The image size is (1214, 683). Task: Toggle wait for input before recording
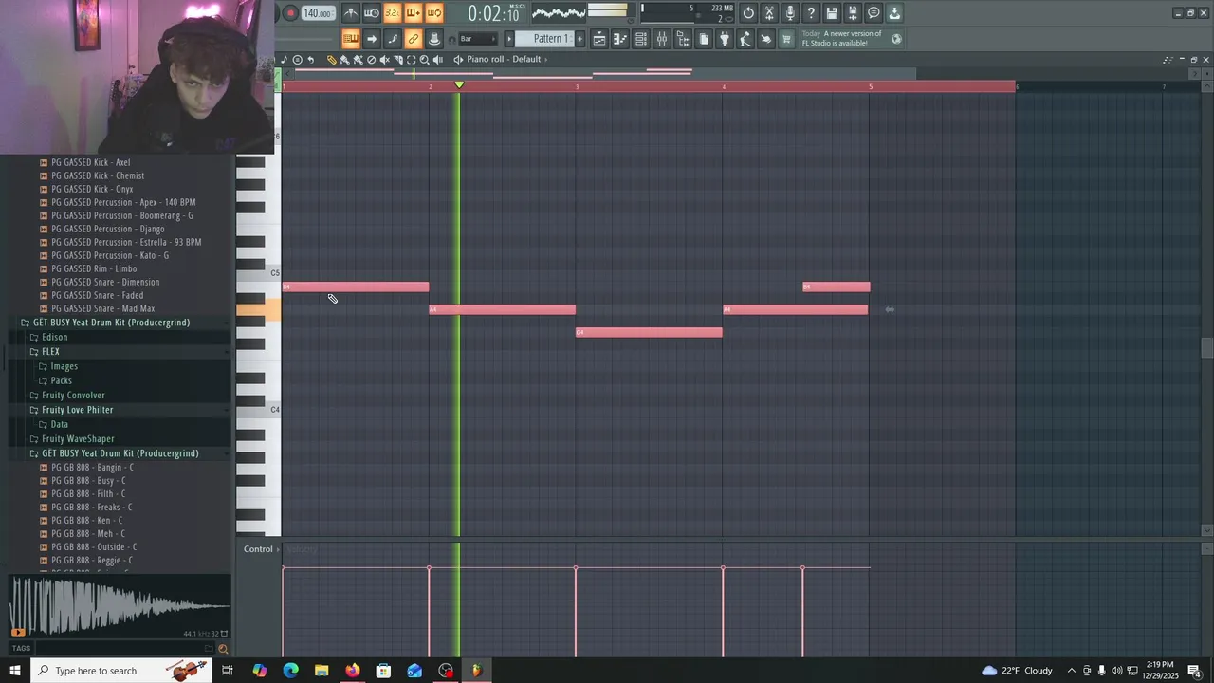coord(372,13)
